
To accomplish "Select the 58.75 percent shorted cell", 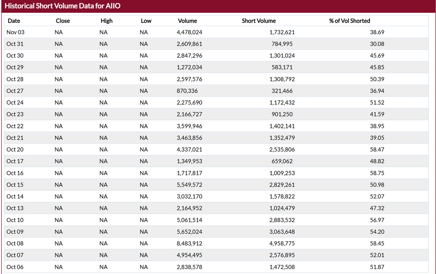I will (377, 173).
